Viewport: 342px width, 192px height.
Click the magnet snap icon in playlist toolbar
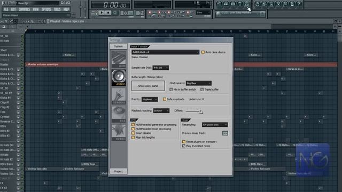pos(6,21)
